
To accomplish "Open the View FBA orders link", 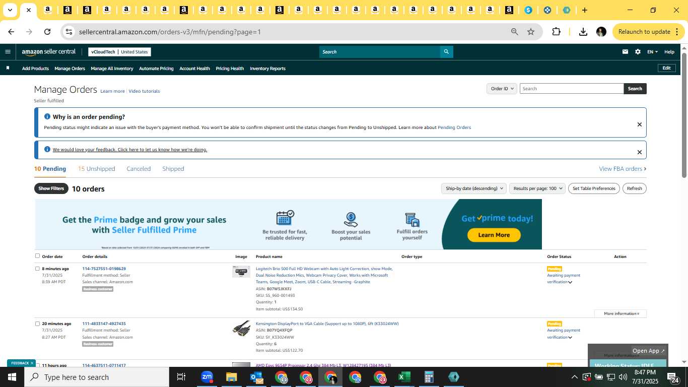I will coord(623,169).
